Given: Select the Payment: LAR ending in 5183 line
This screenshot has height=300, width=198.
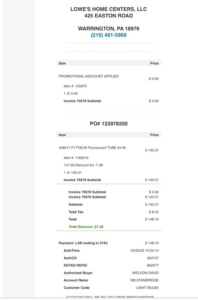Looking at the screenshot, I should pos(83,243).
